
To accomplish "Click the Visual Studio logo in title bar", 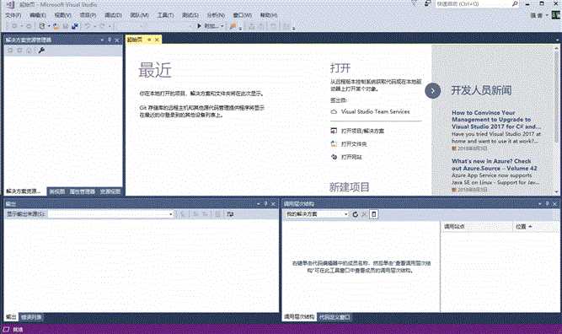I will click(x=10, y=5).
